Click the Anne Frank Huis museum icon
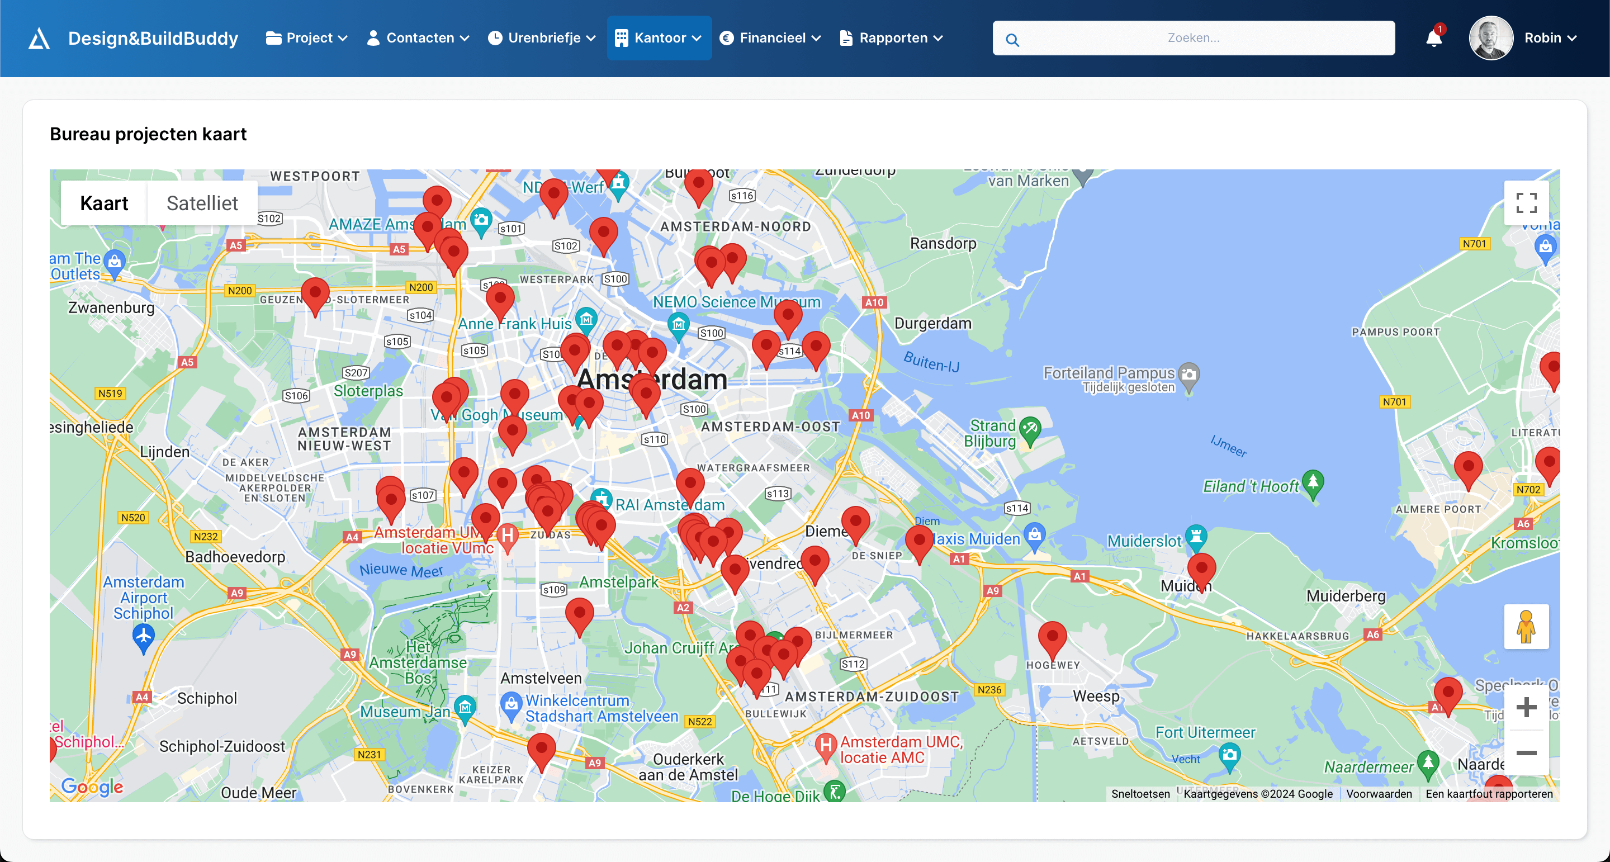Screen dimensions: 1610x862 (x=586, y=321)
